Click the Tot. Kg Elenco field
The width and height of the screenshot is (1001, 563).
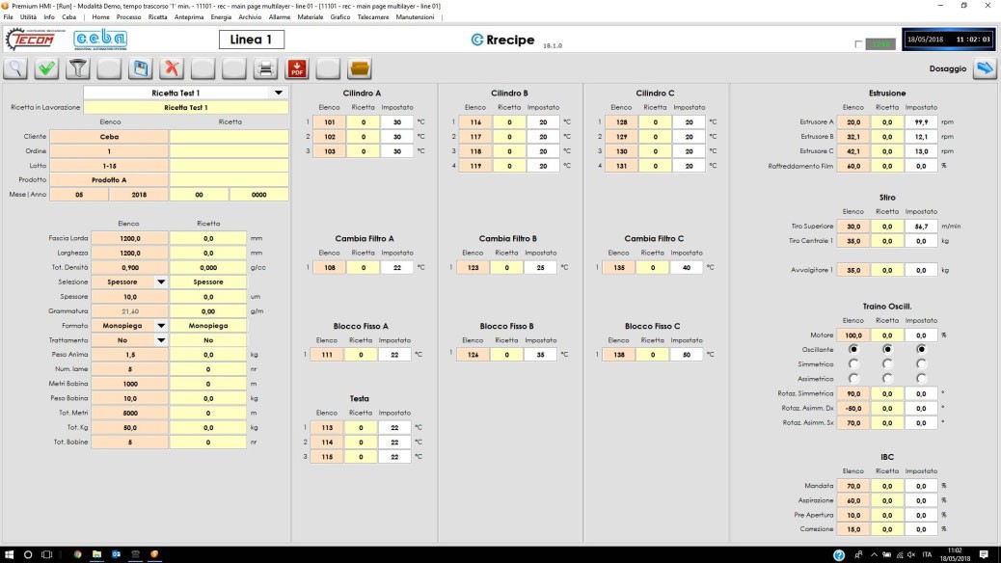[130, 428]
